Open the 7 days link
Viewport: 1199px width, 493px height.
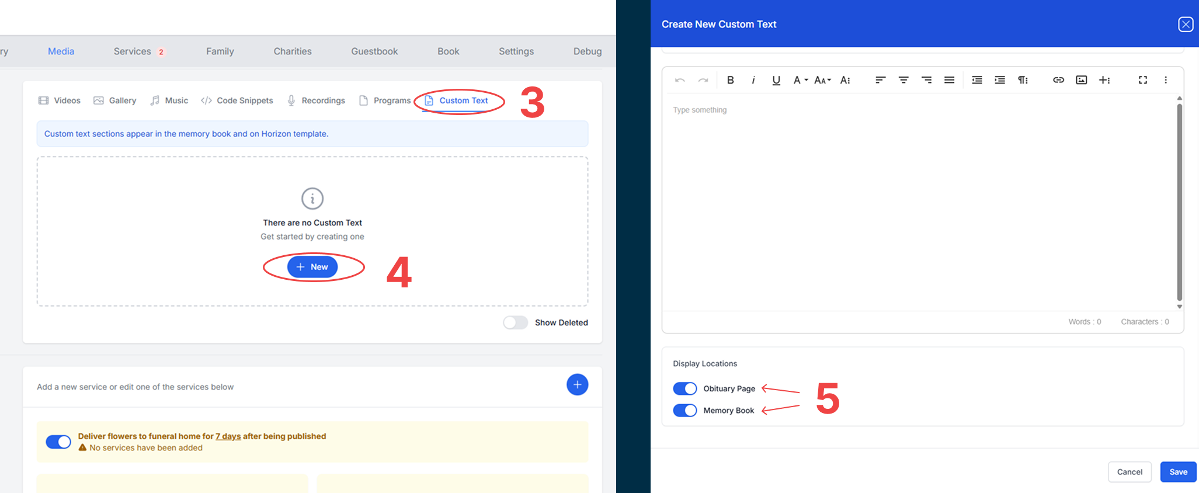228,436
